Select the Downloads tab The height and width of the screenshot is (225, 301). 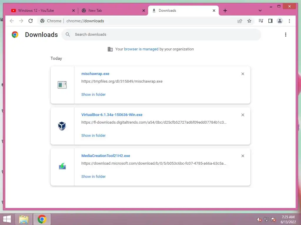click(x=183, y=11)
